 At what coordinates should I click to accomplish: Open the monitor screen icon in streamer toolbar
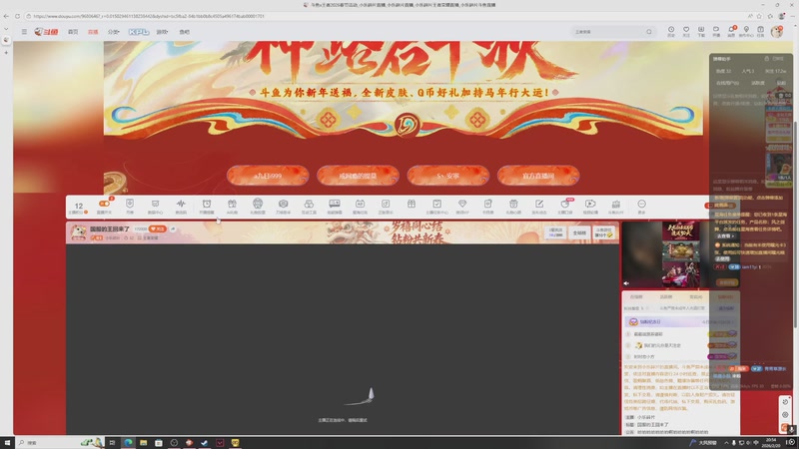point(335,206)
